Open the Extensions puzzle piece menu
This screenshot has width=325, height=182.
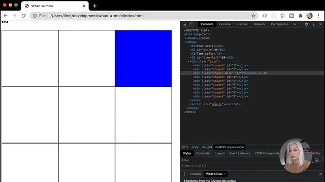[x=300, y=16]
